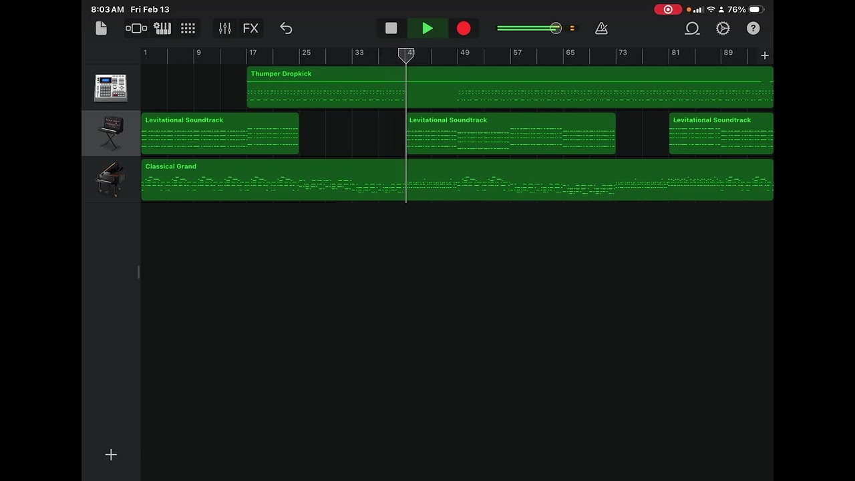Open the FX remix panel
855x481 pixels.
pyautogui.click(x=250, y=28)
